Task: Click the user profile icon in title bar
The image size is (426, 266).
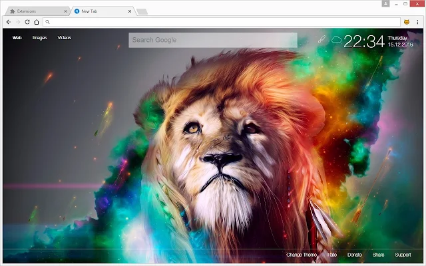Action: coord(385,3)
